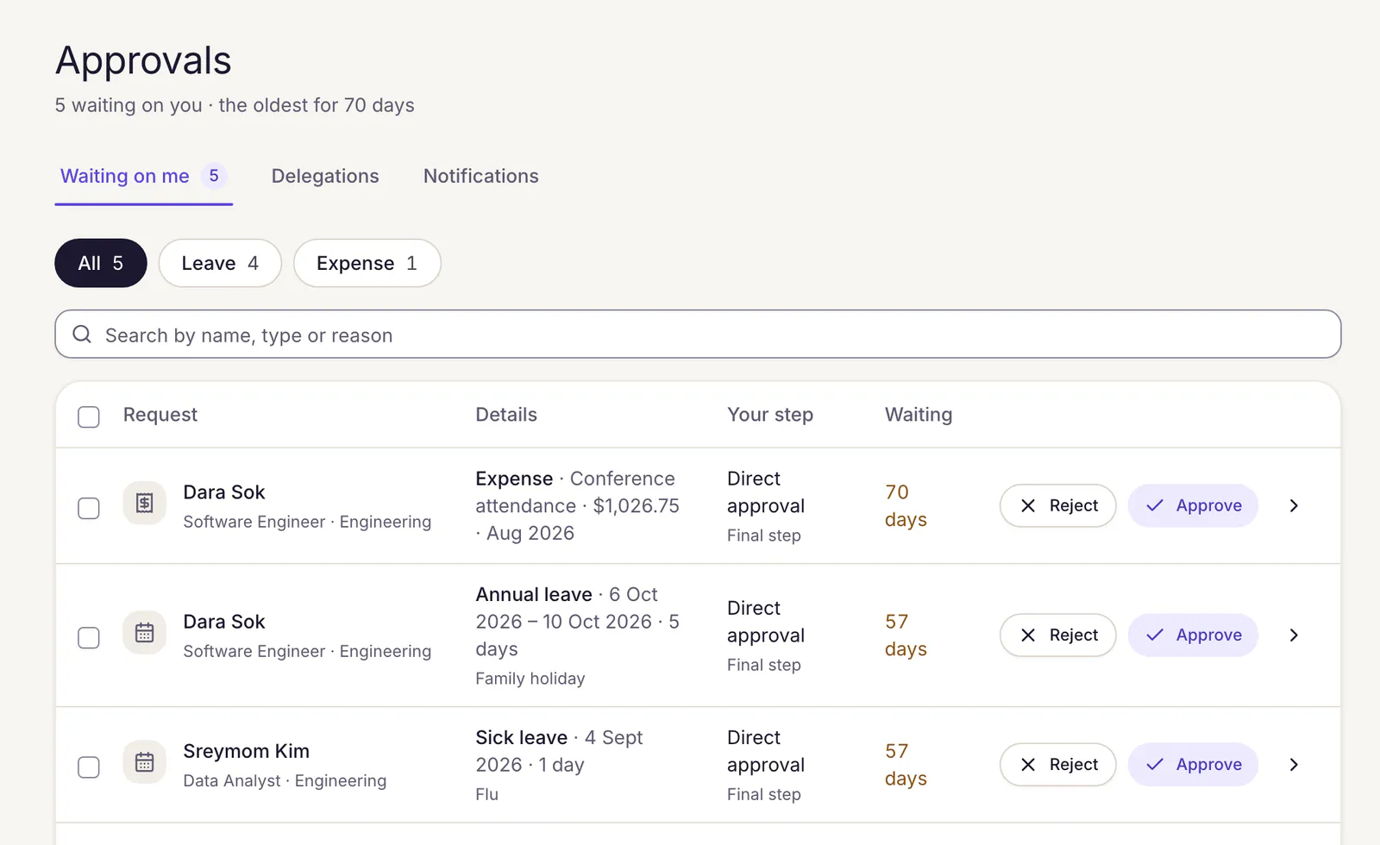The width and height of the screenshot is (1380, 845).
Task: Open the chevron on the Annual leave row
Action: tap(1294, 635)
